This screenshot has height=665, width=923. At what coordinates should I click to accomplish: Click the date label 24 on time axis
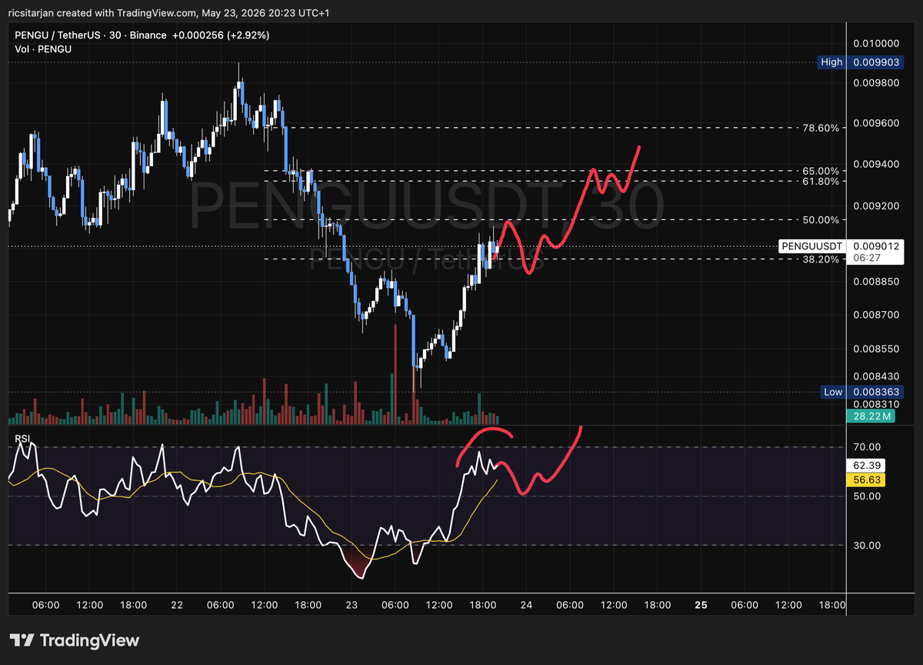527,606
